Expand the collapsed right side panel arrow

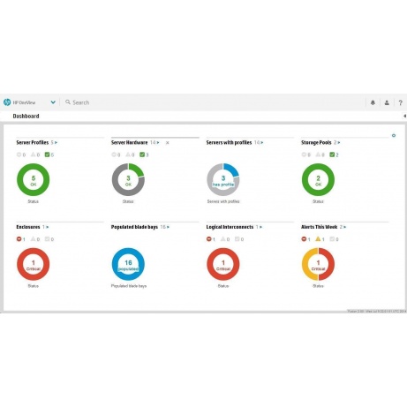pos(404,116)
